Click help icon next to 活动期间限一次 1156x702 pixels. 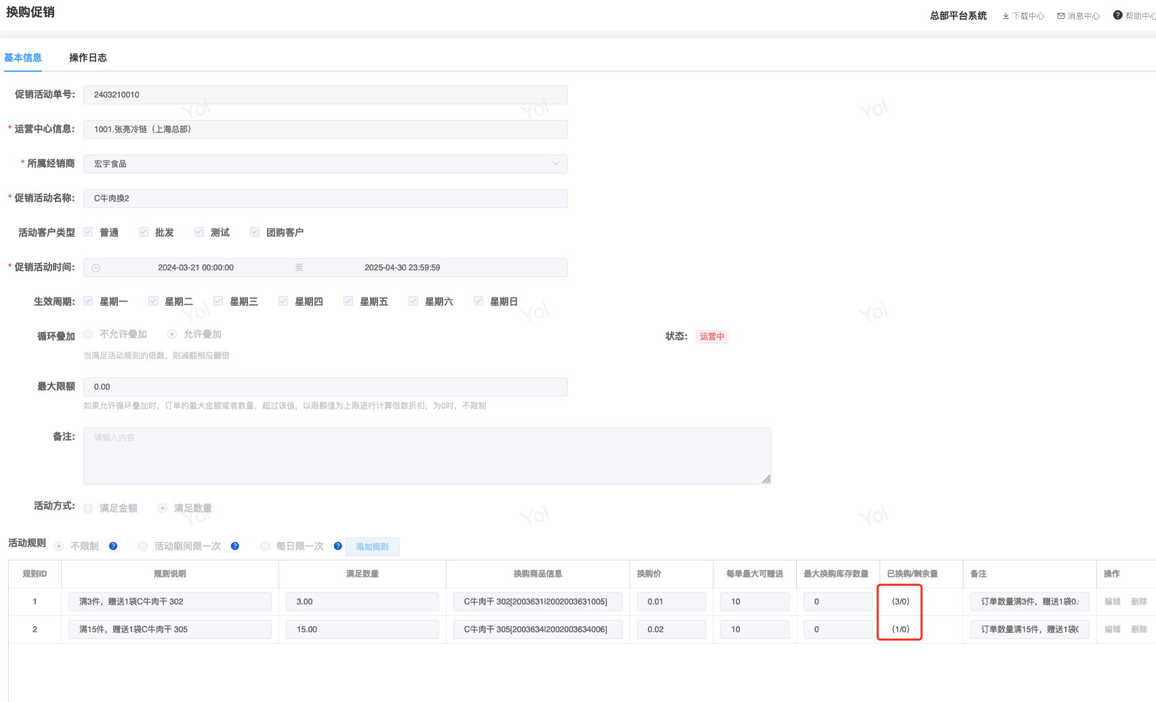235,546
